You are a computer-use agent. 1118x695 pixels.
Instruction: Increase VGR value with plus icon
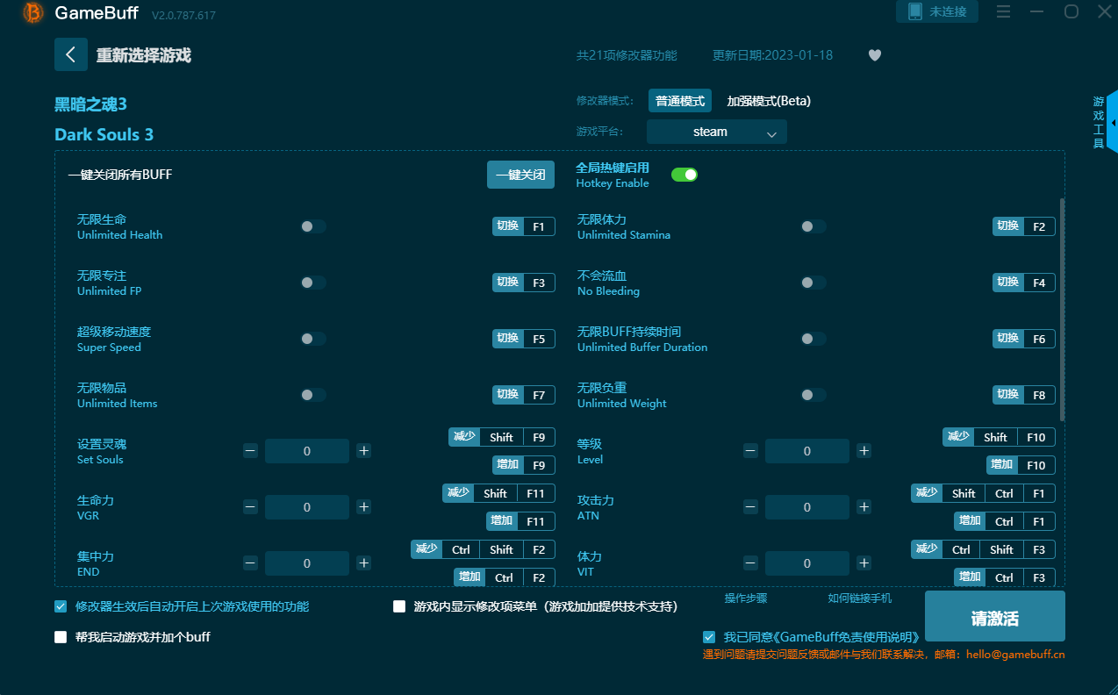click(x=364, y=507)
